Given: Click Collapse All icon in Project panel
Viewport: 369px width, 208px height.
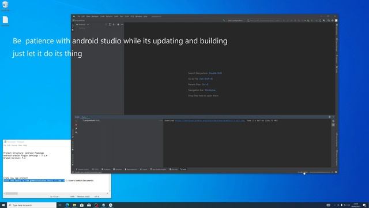Looking at the screenshot, I should click(114, 24).
